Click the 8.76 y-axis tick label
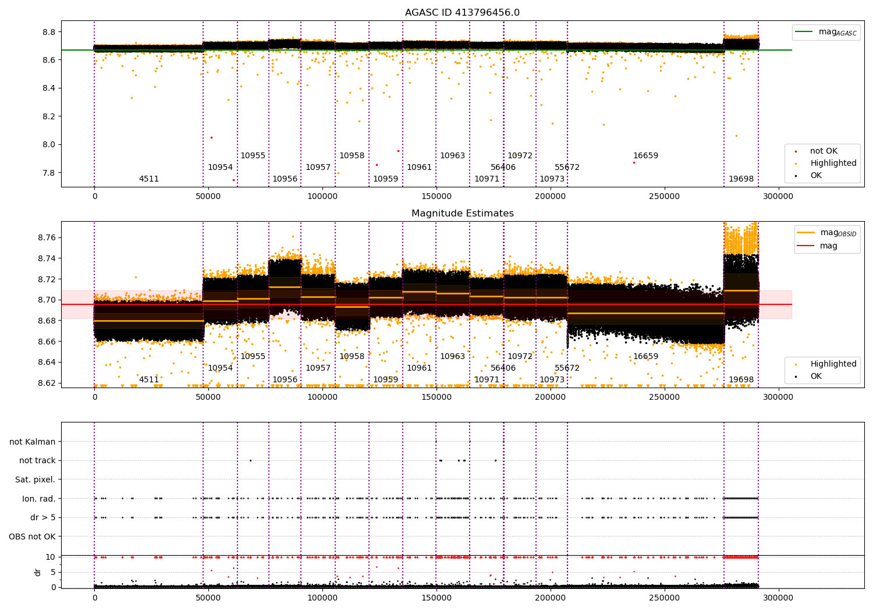 (x=47, y=237)
